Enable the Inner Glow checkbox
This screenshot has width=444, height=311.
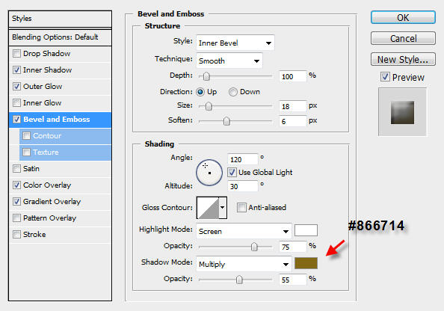coord(16,102)
